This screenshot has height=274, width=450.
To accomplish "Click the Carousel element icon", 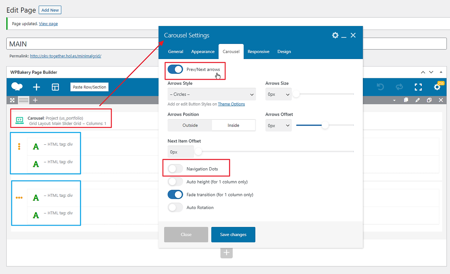I will tap(20, 120).
